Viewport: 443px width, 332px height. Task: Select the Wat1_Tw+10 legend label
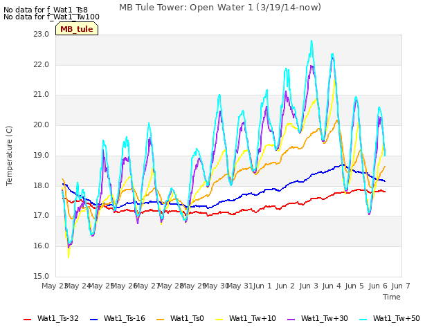(x=252, y=318)
